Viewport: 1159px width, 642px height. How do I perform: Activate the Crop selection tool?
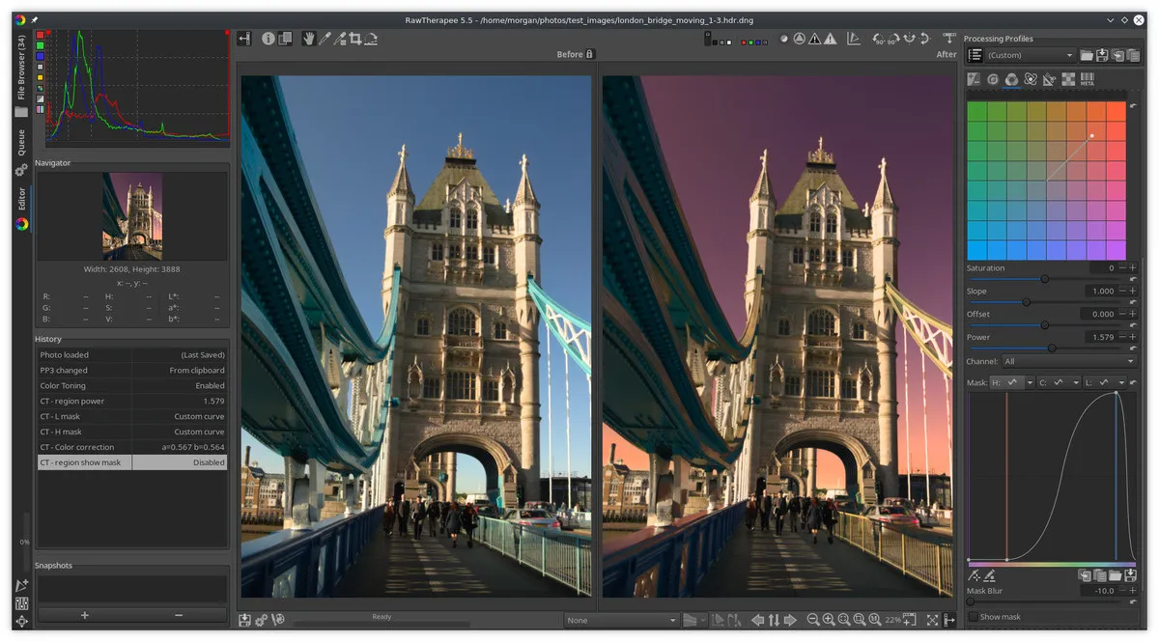coord(354,39)
